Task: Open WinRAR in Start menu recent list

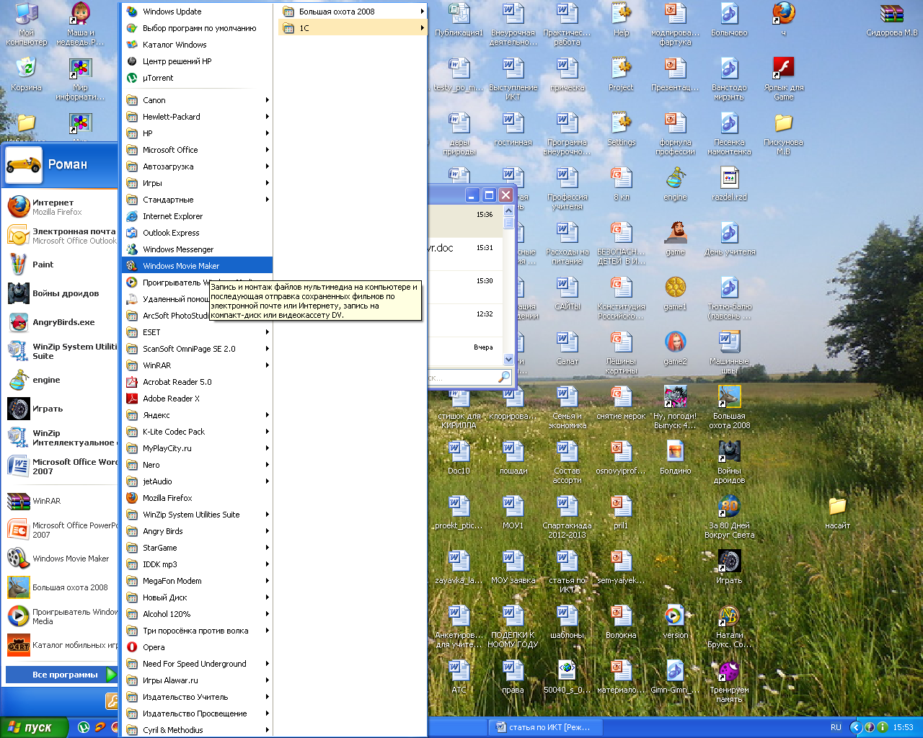Action: [x=61, y=501]
